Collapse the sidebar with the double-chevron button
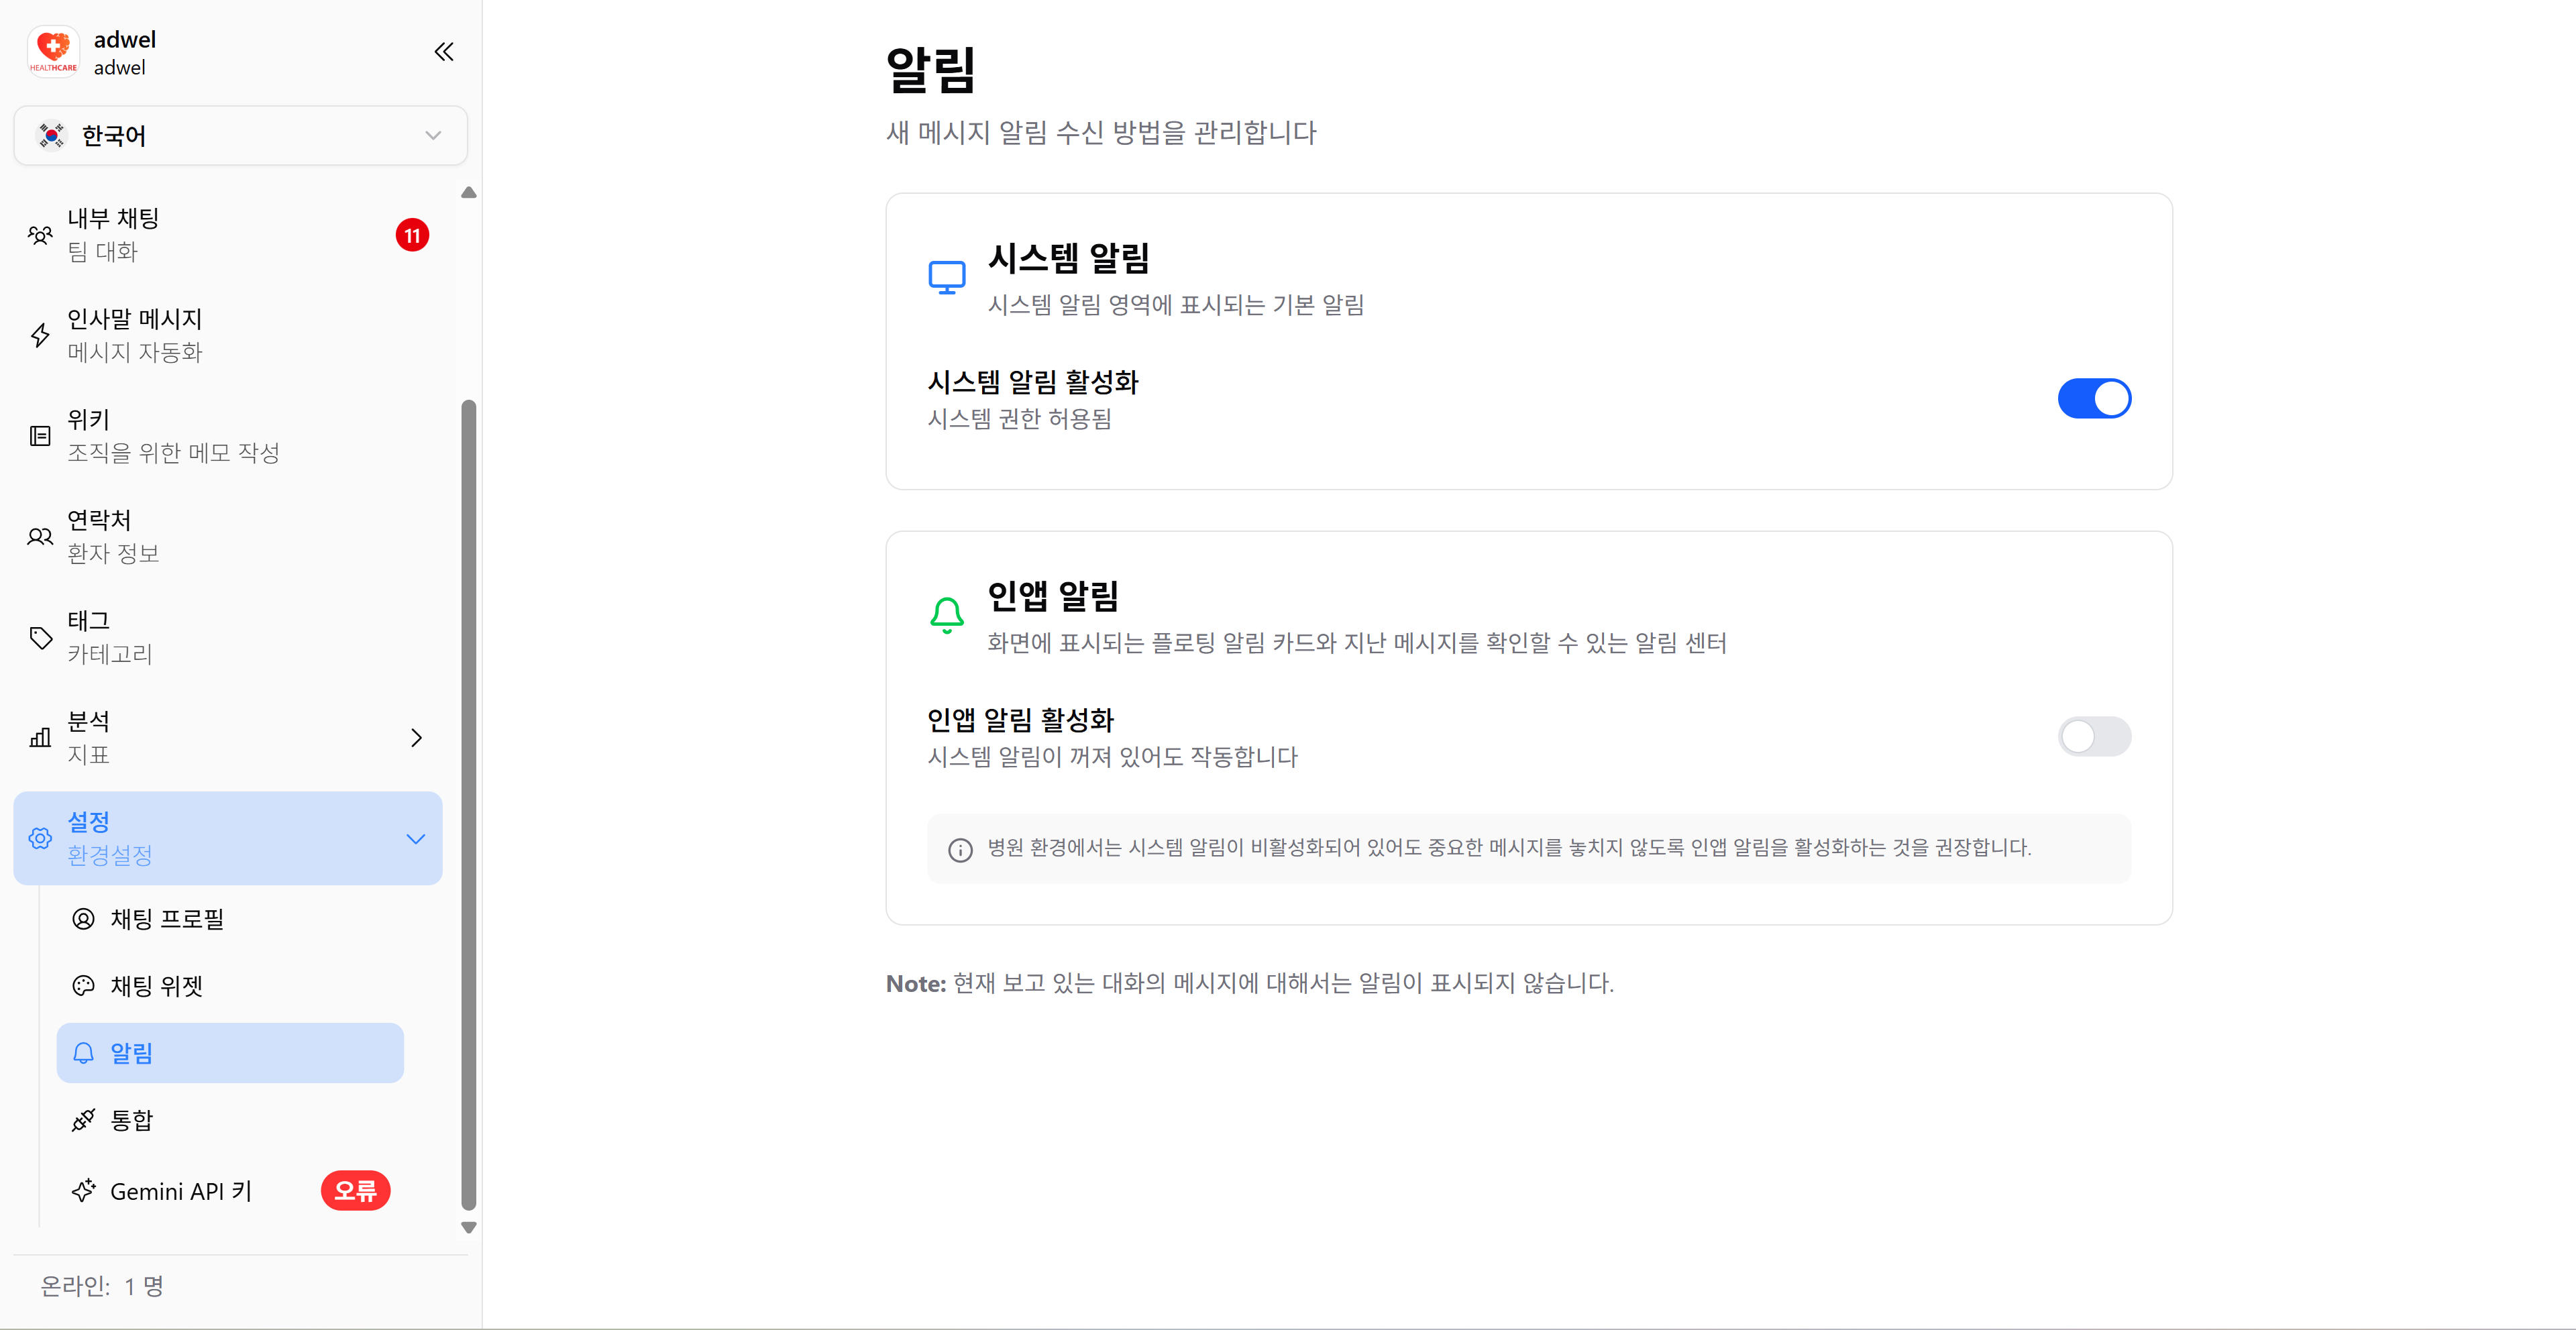Screen dimensions: 2576x1330 pyautogui.click(x=444, y=51)
